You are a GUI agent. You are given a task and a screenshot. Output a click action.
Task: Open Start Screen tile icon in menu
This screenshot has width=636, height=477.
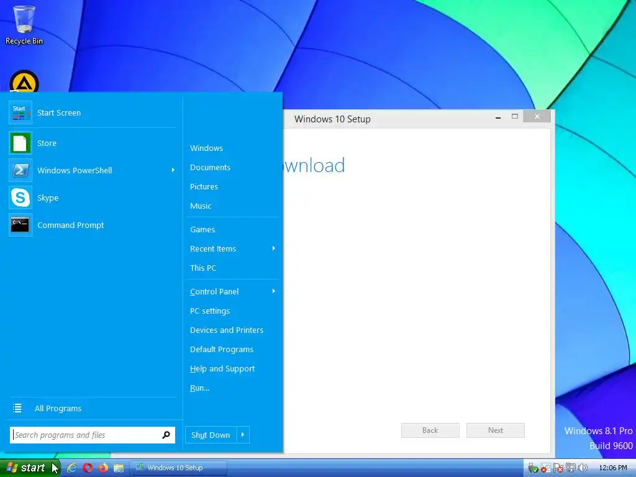coord(20,113)
